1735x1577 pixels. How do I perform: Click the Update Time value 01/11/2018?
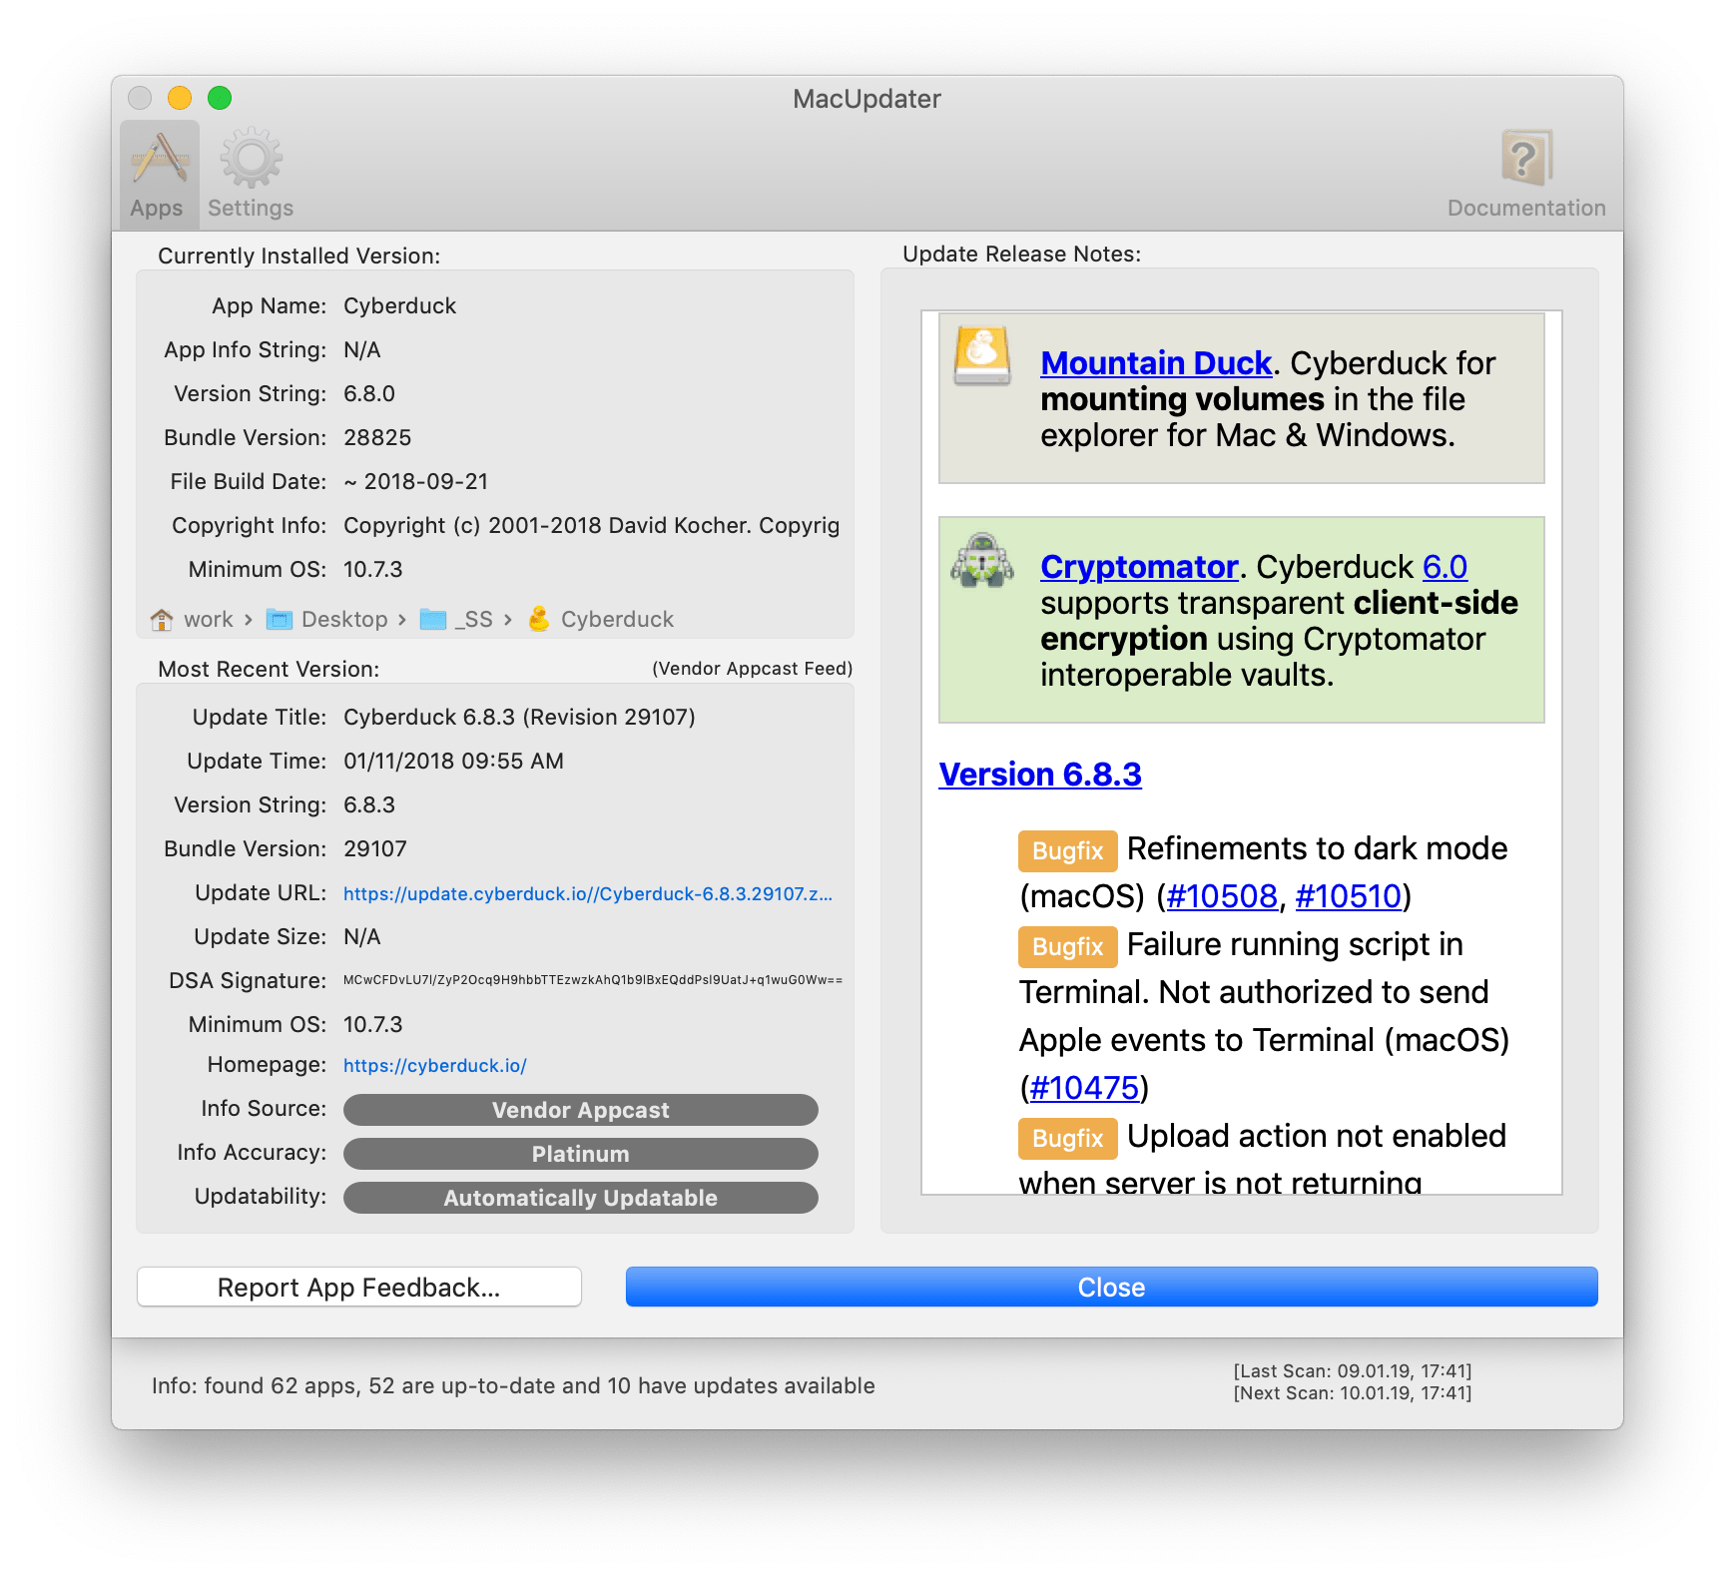[x=453, y=762]
